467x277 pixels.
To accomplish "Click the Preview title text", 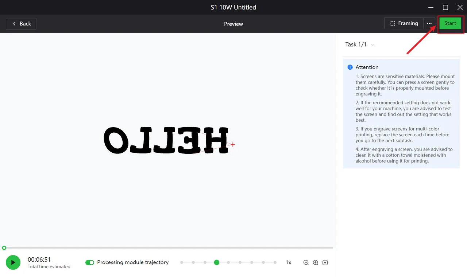I will 233,24.
